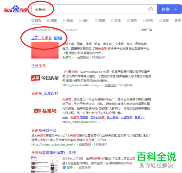This screenshot has width=182, height=173.
Task: Open the 图片 tab
Action: click(x=84, y=20)
